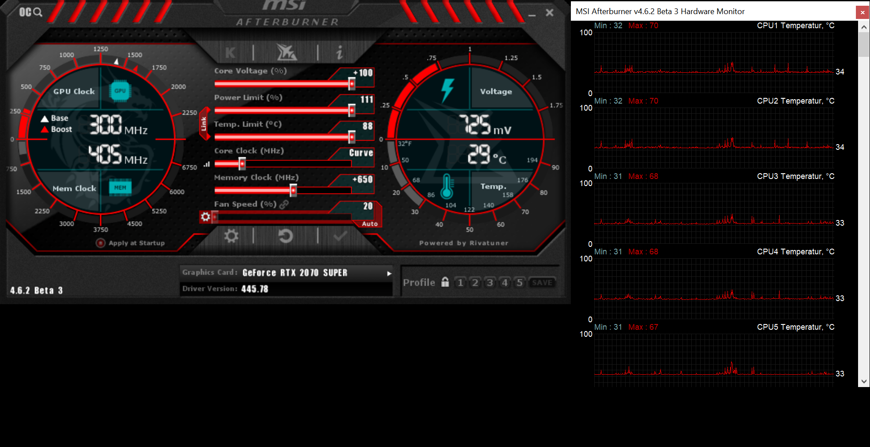Click the Memory Clock +650 value field

tap(363, 179)
